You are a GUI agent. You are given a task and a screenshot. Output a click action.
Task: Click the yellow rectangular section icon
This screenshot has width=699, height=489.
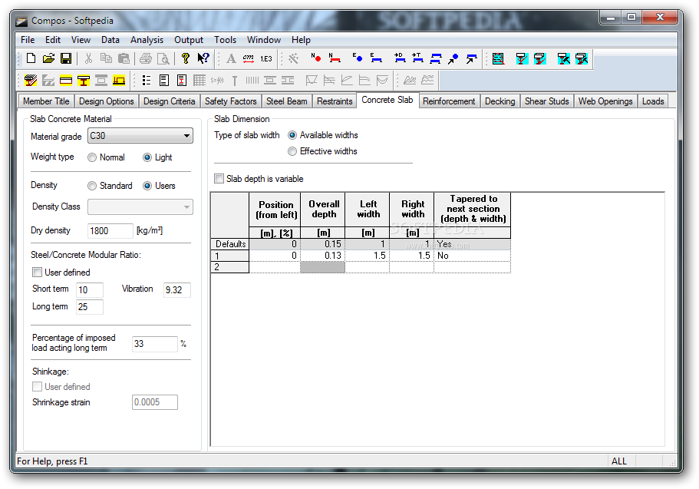(66, 81)
